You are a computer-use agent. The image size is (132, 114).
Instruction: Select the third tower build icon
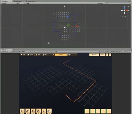[33, 111]
